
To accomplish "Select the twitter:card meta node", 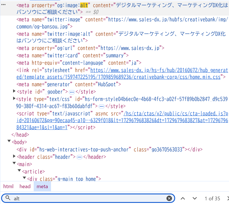I will click(73, 56).
